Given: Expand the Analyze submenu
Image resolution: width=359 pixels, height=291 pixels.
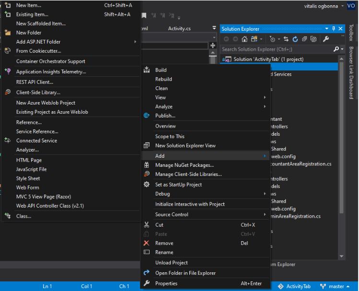Looking at the screenshot, I should pos(205,106).
